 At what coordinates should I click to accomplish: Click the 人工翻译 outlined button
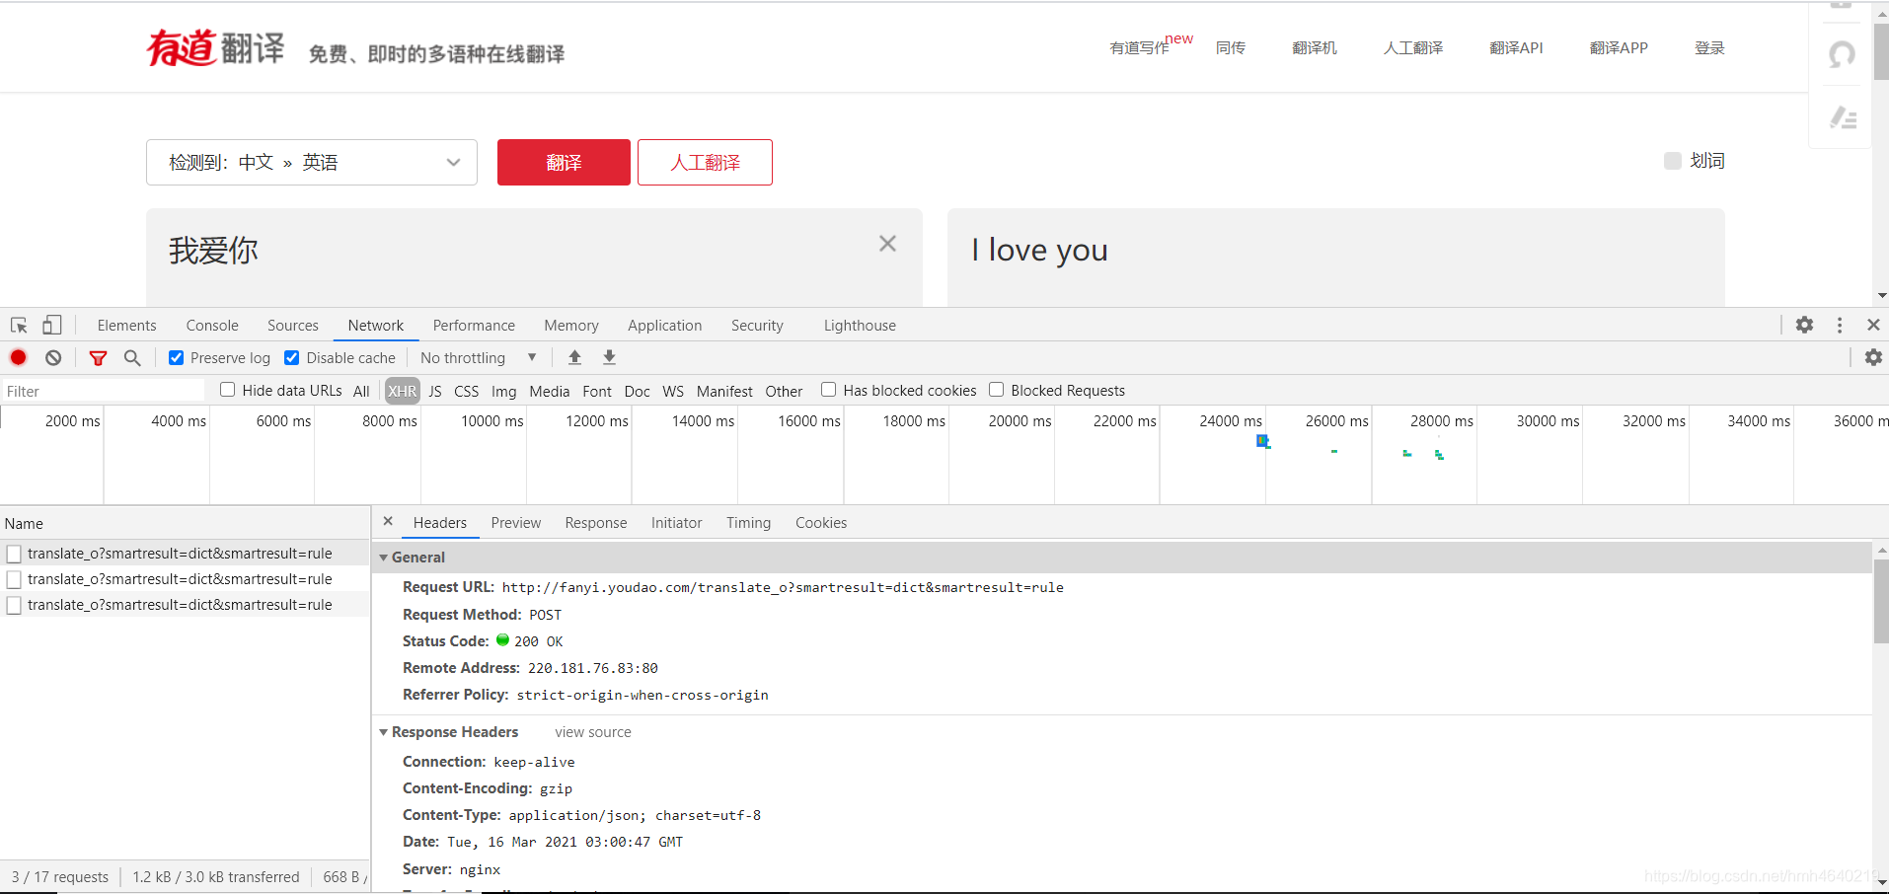pyautogui.click(x=705, y=162)
